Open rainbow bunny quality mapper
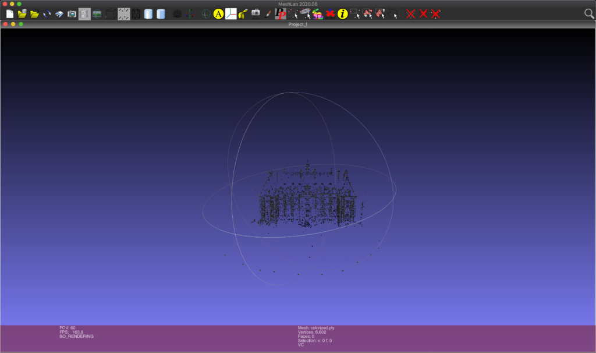Screen dimensions: 596x353 point(317,14)
